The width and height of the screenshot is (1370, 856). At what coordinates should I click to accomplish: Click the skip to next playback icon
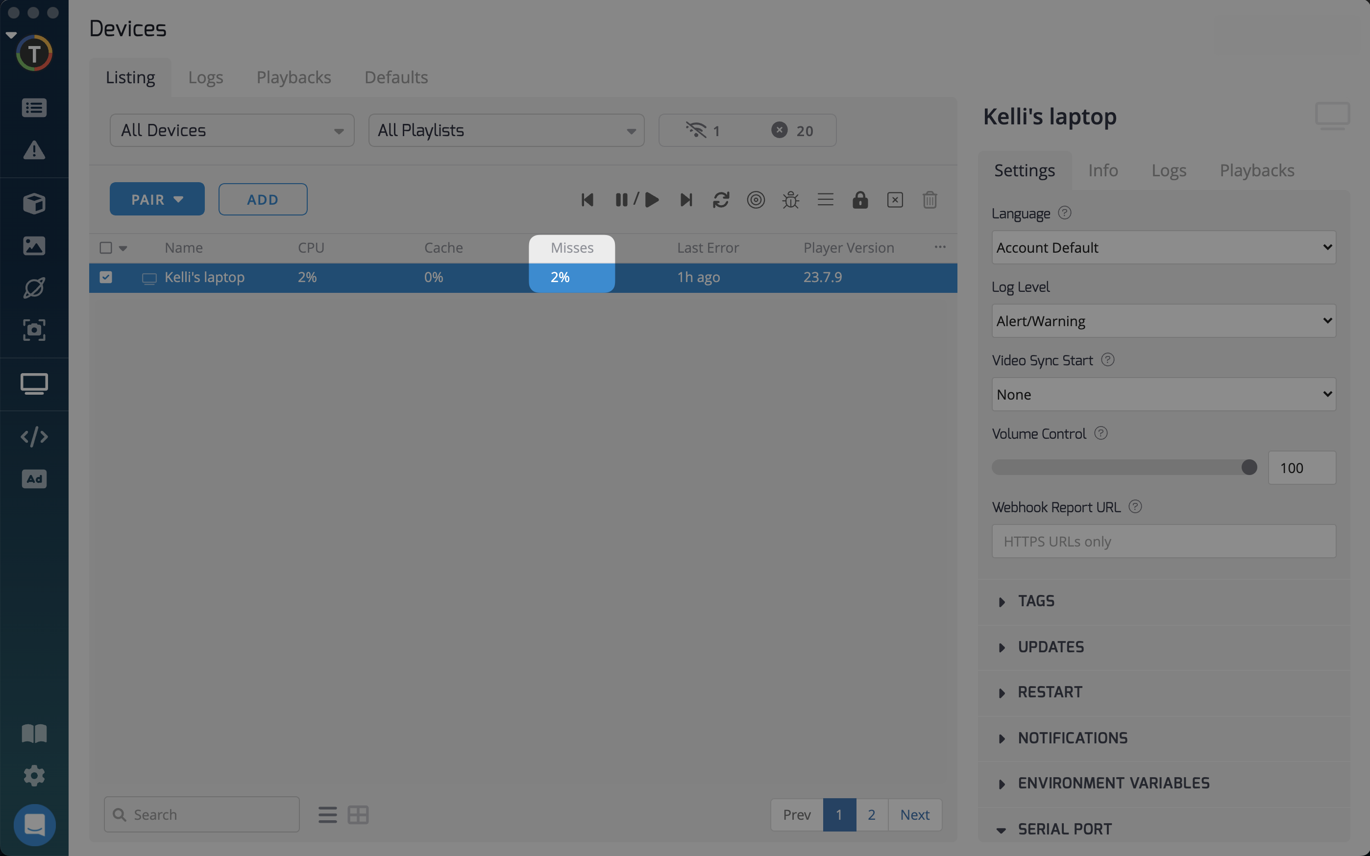click(686, 200)
